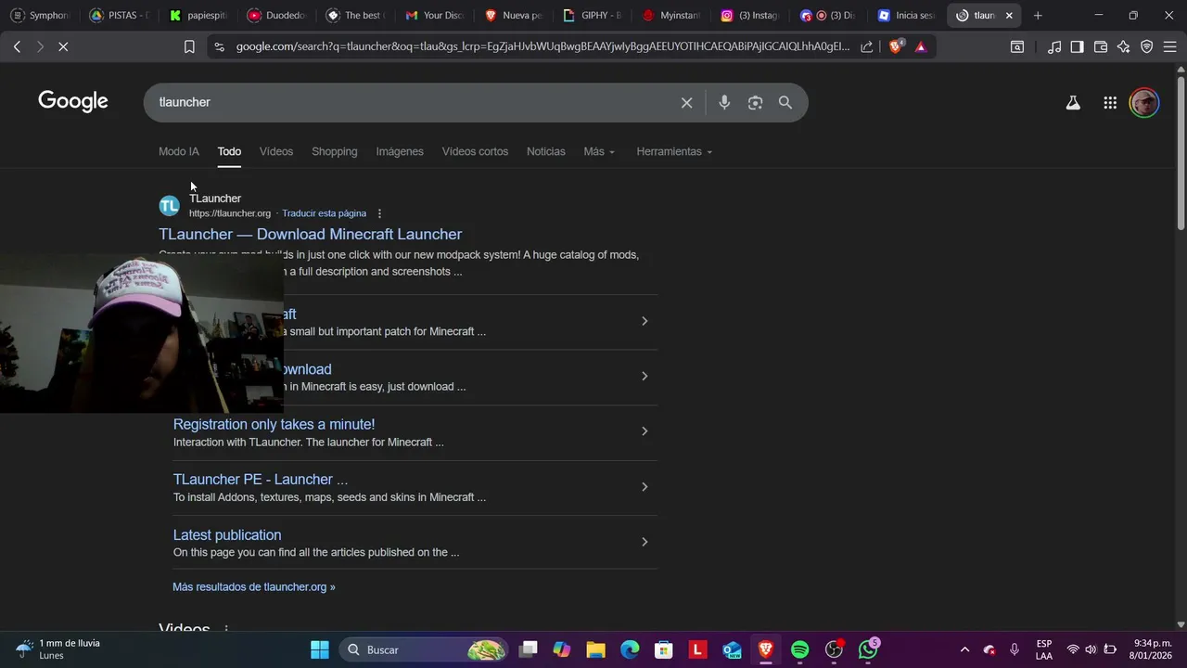
Task: Expand the TLauncher PE sitelink chevron
Action: click(x=645, y=486)
